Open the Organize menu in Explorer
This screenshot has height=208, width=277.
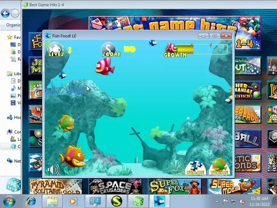[x=13, y=25]
